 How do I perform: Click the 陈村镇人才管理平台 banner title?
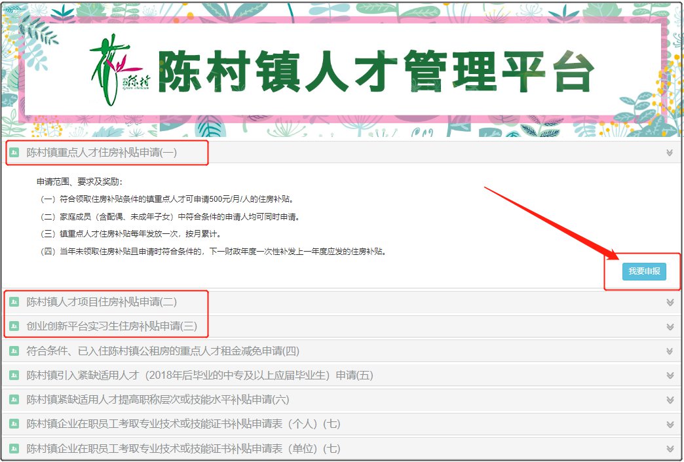(376, 71)
